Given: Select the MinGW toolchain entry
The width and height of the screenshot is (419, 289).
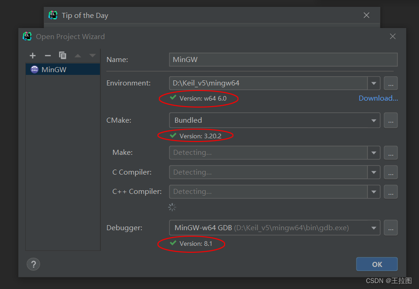Looking at the screenshot, I should (63, 69).
